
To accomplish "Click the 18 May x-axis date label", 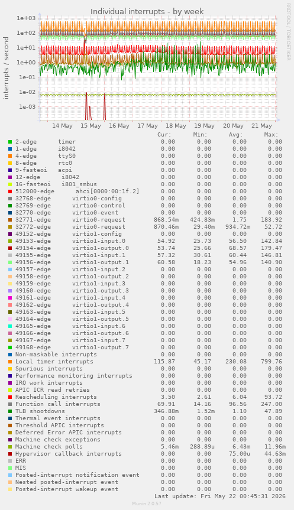I will (x=176, y=126).
